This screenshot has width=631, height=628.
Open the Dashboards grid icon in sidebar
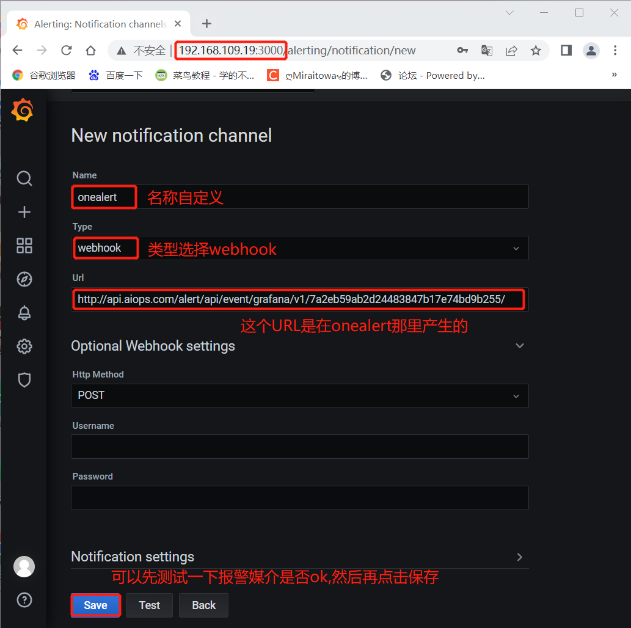click(24, 246)
